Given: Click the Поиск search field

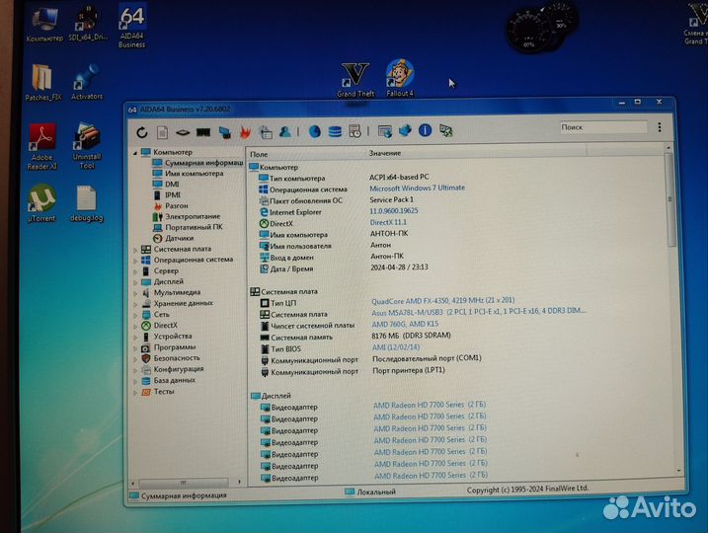Looking at the screenshot, I should point(600,127).
